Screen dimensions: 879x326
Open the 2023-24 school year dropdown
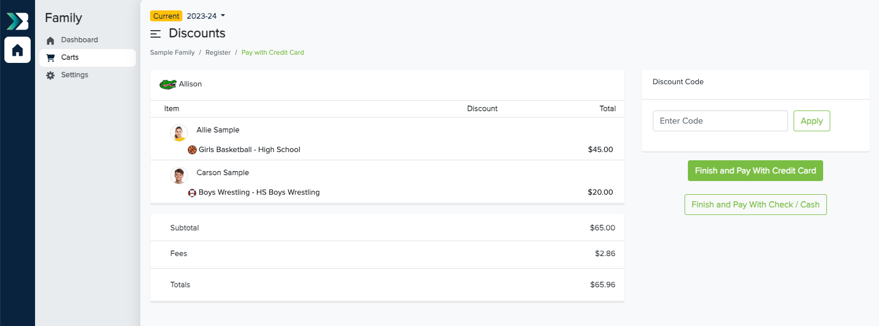point(206,16)
